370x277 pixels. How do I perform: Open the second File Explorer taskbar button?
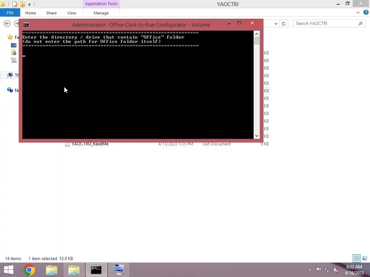click(74, 270)
